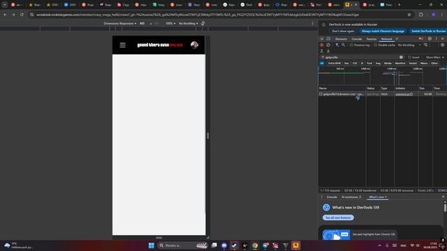The height and width of the screenshot is (251, 447).
Task: Show hidden system tray icons
Action: pyautogui.click(x=379, y=245)
